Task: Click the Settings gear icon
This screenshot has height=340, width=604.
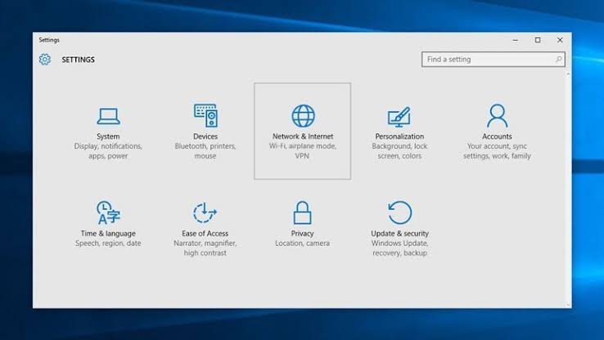Action: (x=45, y=59)
